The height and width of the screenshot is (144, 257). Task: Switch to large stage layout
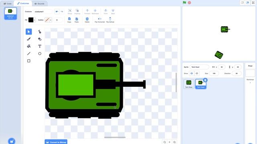pyautogui.click(x=247, y=3)
